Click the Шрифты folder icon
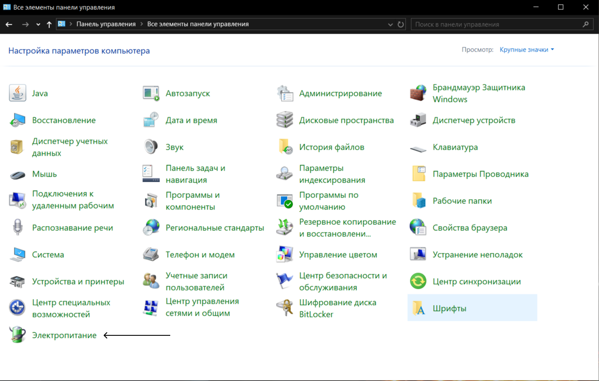599x381 pixels. [x=418, y=308]
